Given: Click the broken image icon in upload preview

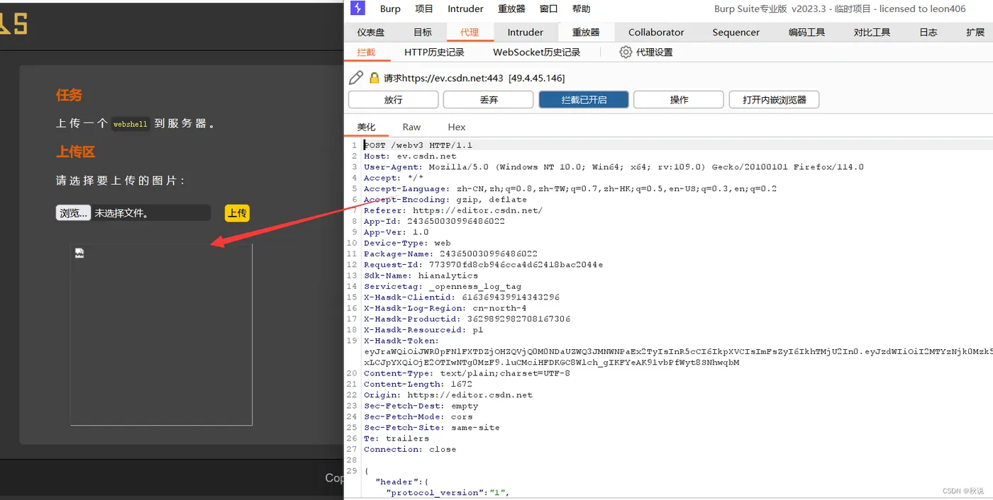Looking at the screenshot, I should click(x=79, y=253).
